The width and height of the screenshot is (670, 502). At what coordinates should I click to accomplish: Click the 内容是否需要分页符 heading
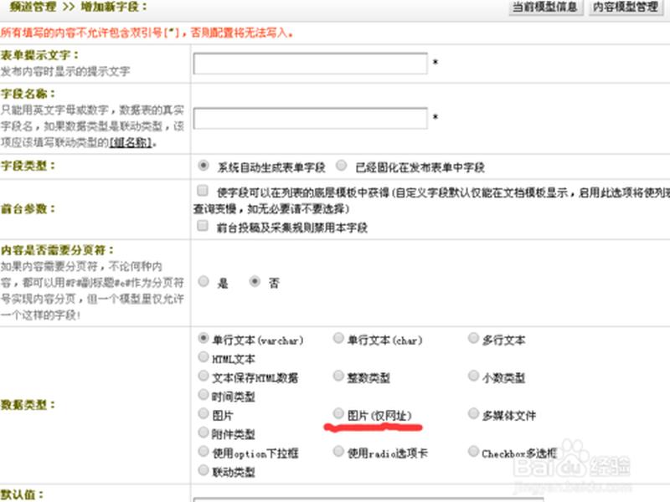[x=57, y=250]
